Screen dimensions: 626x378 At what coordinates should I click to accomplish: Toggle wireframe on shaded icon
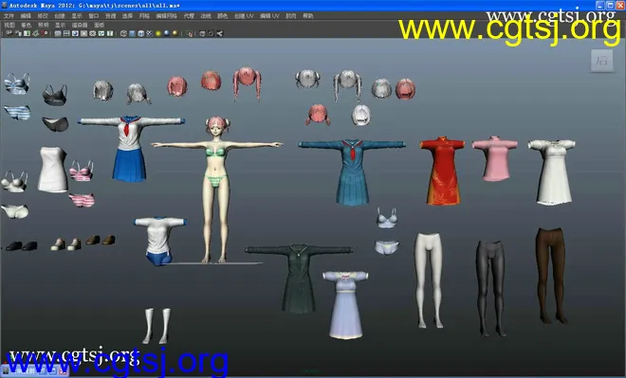tap(141, 33)
